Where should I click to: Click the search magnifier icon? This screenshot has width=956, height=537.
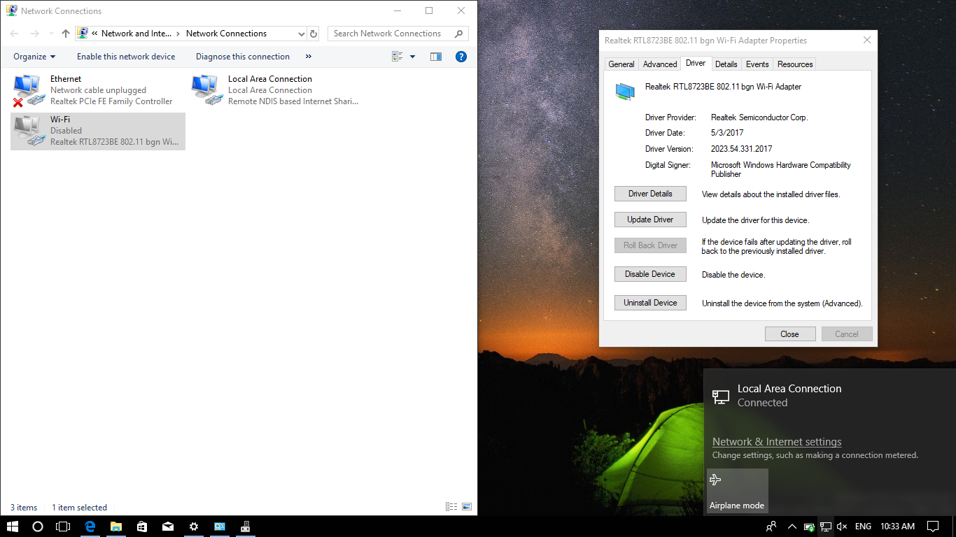pos(458,34)
